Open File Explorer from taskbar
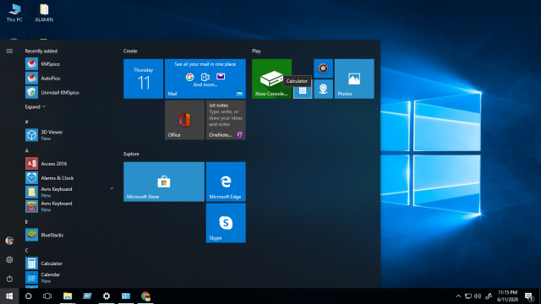This screenshot has height=304, width=541. pos(68,296)
